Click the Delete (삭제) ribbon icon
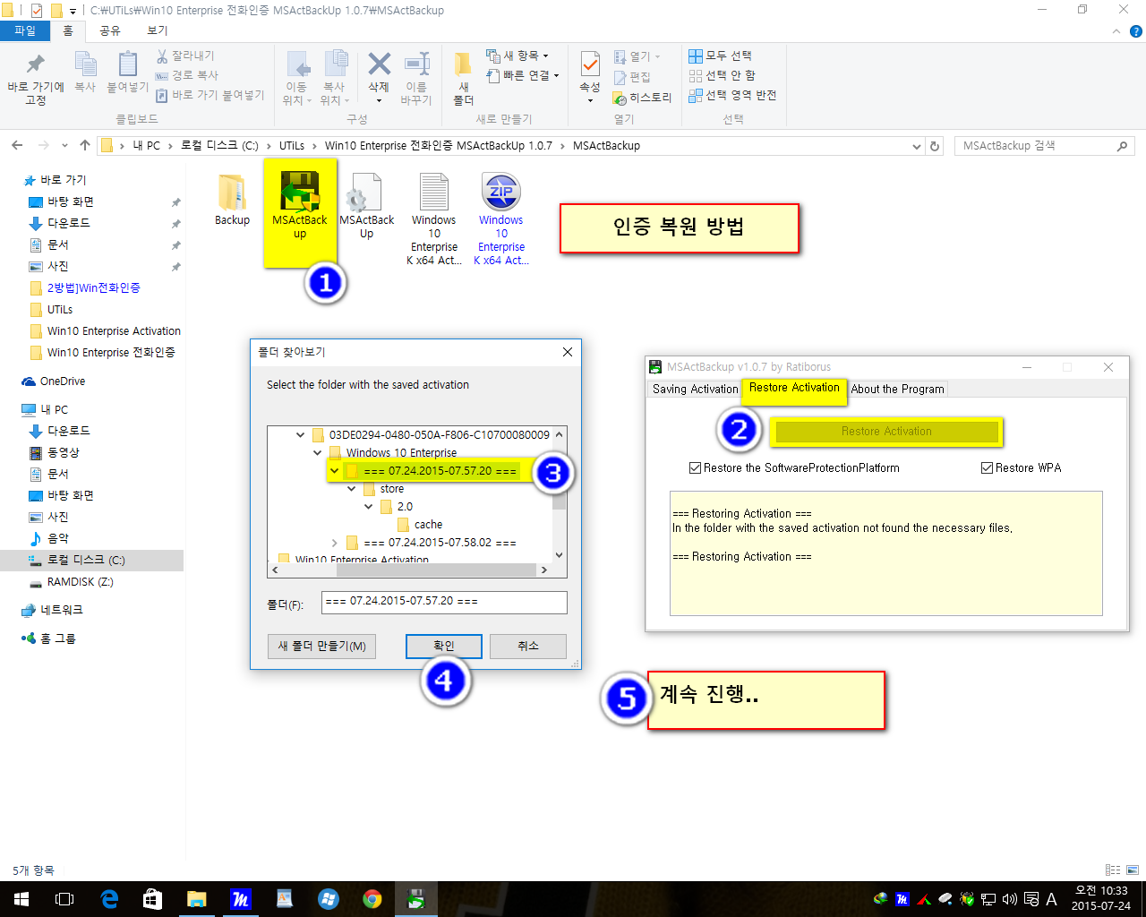Screen dimensions: 1146x917 point(379,76)
